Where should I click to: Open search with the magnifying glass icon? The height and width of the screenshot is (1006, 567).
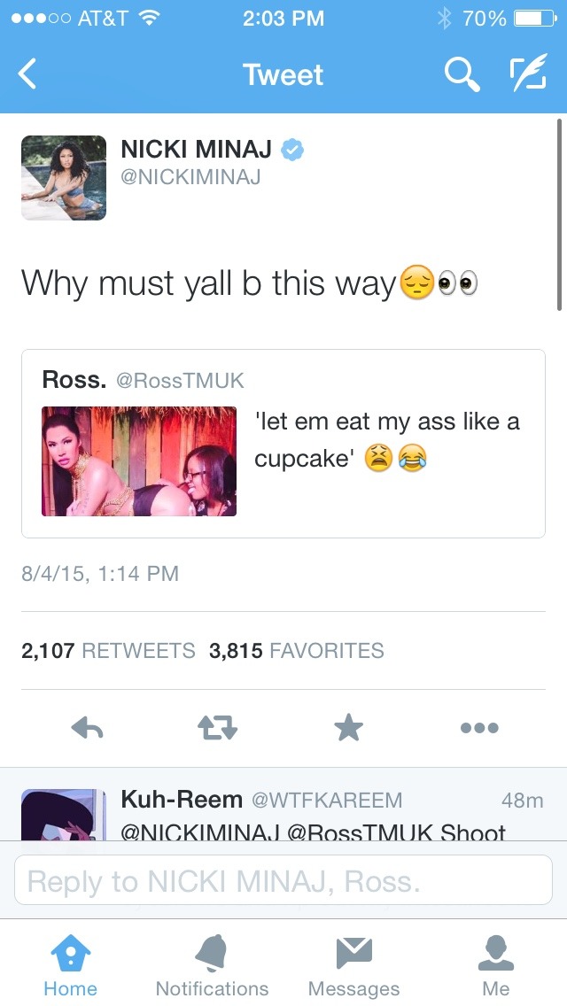pos(462,74)
